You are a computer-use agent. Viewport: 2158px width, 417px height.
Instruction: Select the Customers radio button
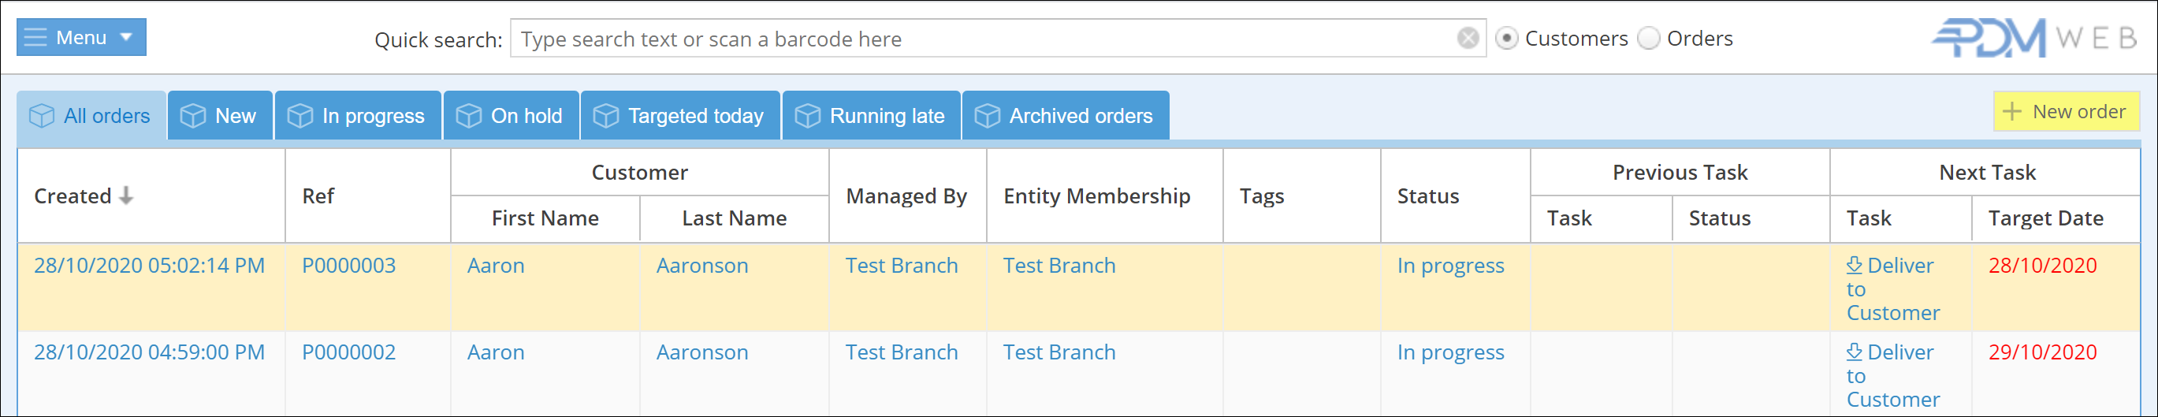tap(1505, 39)
